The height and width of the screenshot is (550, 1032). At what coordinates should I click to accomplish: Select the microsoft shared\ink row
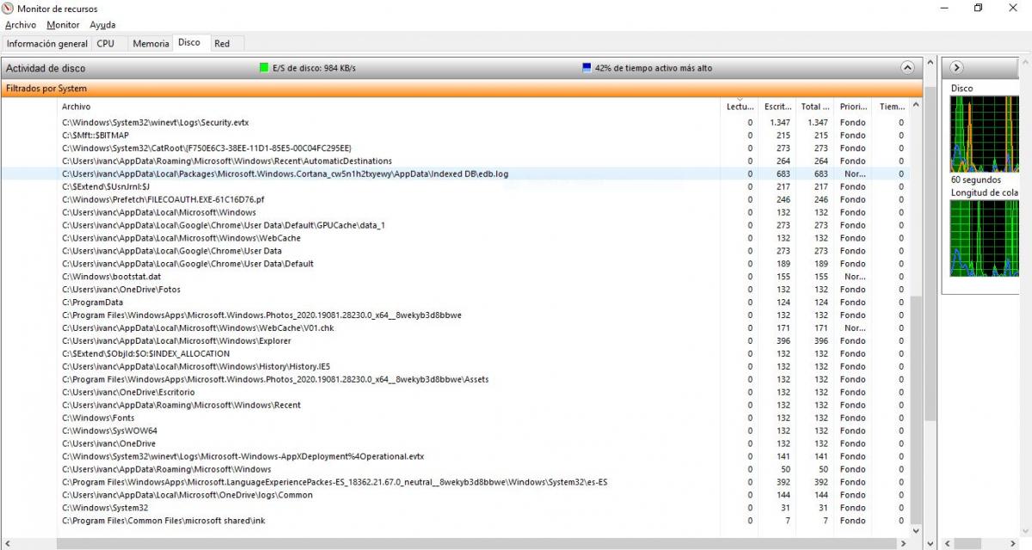(454, 521)
